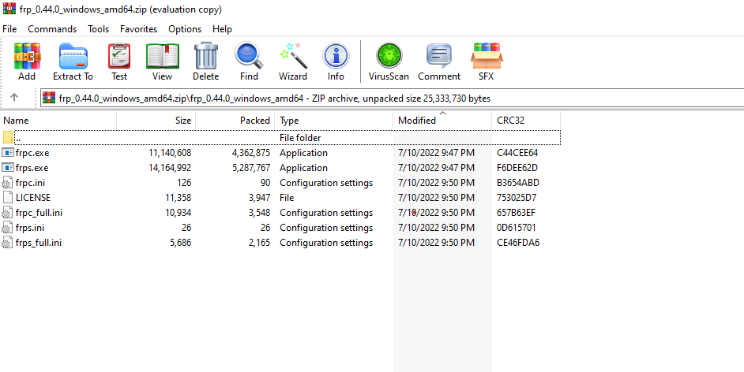744x372 pixels.
Task: Click the LICENSE file icon
Action: tap(8, 198)
